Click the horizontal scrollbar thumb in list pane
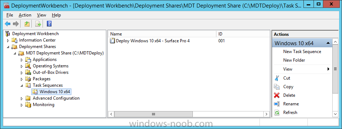The image size is (342, 129). [153, 114]
